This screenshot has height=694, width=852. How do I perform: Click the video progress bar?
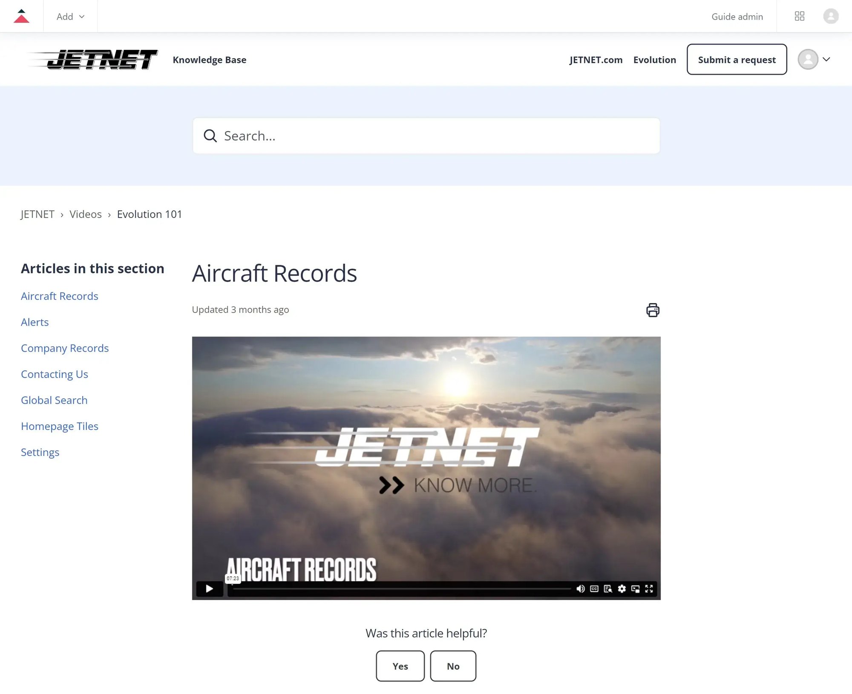point(400,589)
